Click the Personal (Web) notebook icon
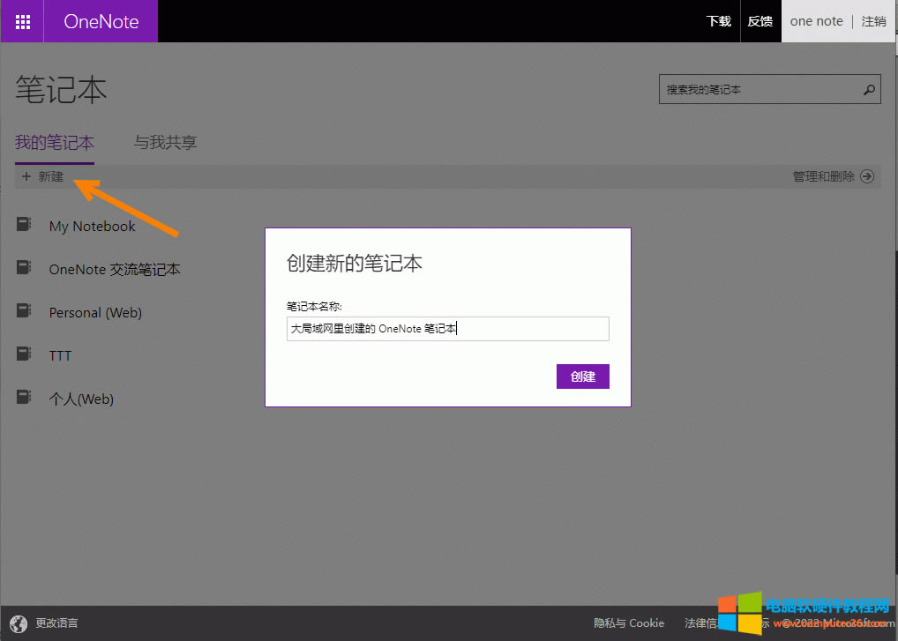Viewport: 898px width, 641px height. 24,311
